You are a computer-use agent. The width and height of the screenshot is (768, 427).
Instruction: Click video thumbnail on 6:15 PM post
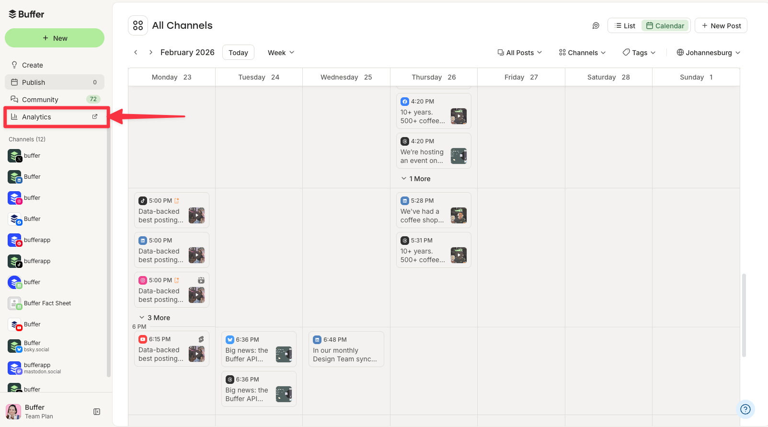tap(196, 354)
